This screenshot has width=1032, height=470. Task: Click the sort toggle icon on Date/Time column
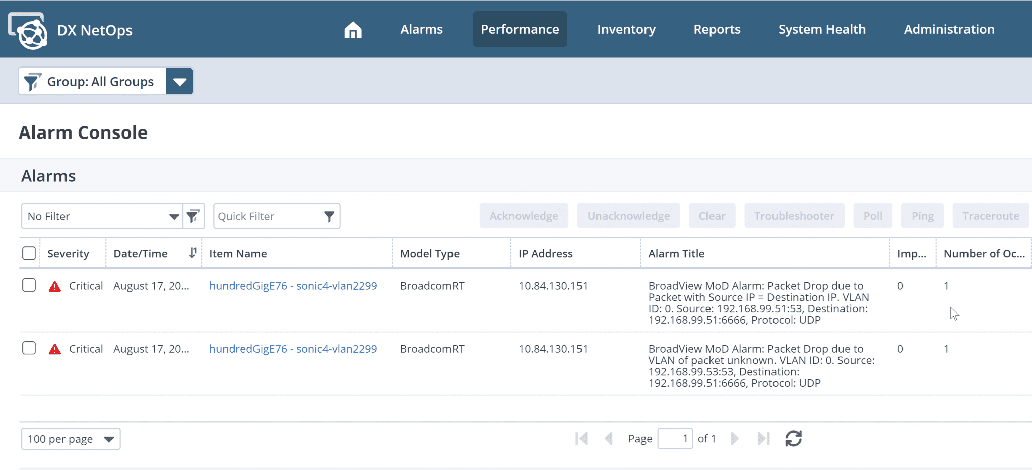192,253
